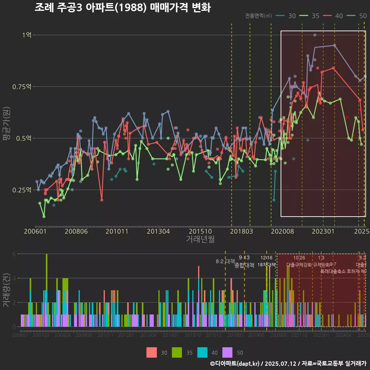Click the 201407 tick on the volume chart
The width and height of the screenshot is (370, 370).
coord(171,335)
